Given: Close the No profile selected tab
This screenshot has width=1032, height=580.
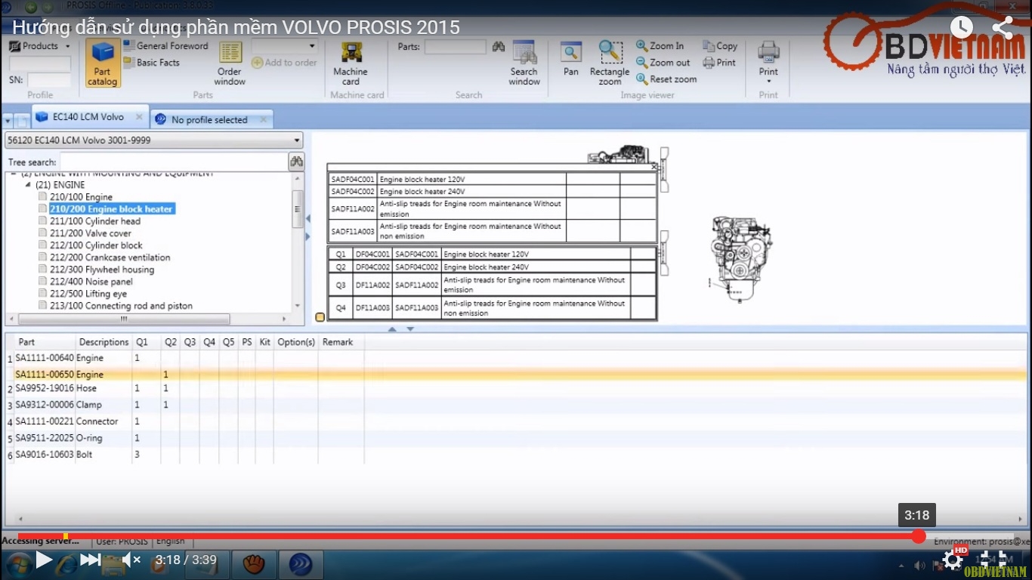Looking at the screenshot, I should [x=263, y=119].
